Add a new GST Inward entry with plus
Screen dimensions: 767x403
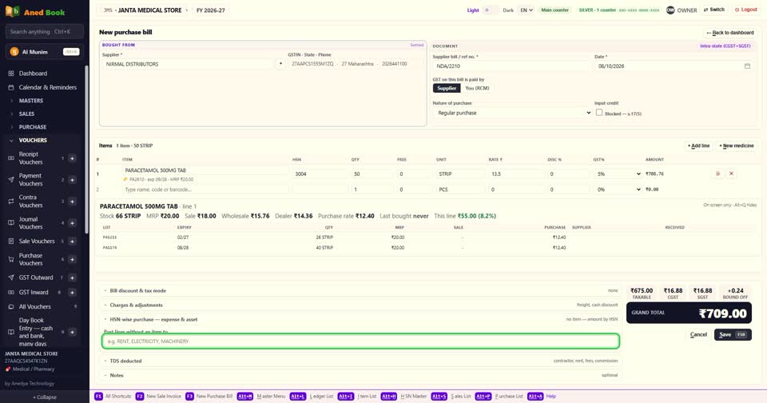pyautogui.click(x=72, y=293)
